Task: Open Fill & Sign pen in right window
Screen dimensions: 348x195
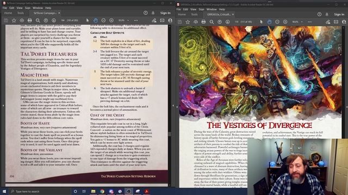Action: [328, 22]
